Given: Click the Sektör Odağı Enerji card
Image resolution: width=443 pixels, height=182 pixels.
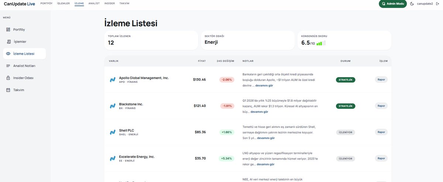Looking at the screenshot, I should [x=248, y=40].
